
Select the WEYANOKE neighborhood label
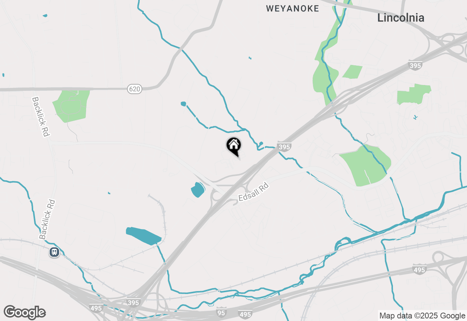tap(293, 8)
